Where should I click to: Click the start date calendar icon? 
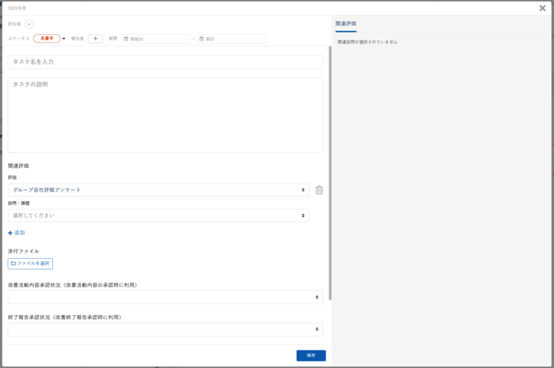click(127, 39)
